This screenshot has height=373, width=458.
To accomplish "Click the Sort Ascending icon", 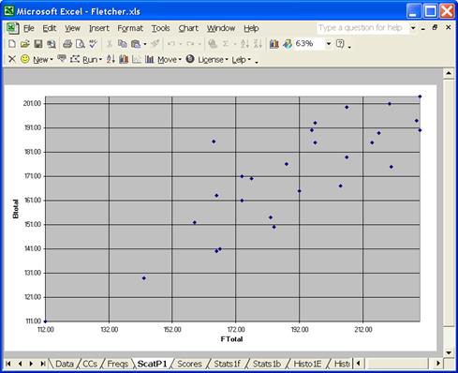I will [x=244, y=44].
